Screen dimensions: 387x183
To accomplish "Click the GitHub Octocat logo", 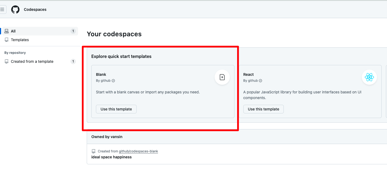I will coord(15,9).
